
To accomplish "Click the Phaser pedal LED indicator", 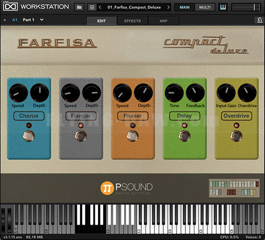I will pyautogui.click(x=133, y=126).
